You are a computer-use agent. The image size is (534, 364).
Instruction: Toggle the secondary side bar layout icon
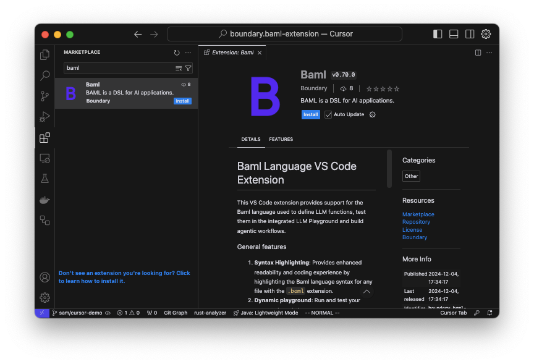point(470,34)
